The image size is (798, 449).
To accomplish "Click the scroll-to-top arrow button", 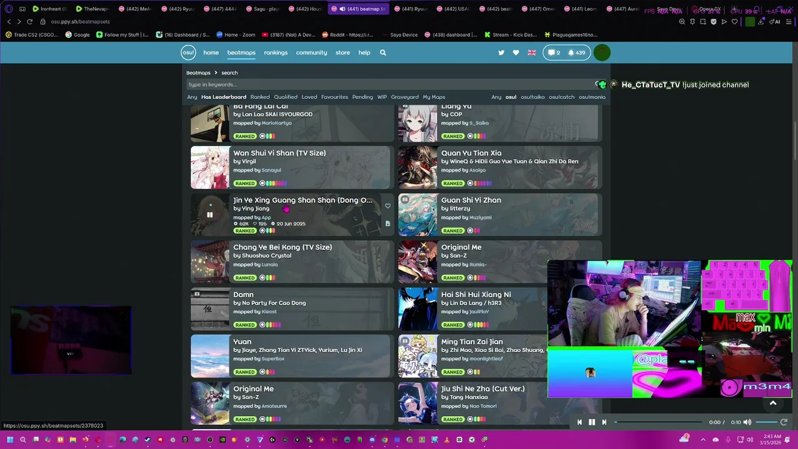I will [773, 403].
